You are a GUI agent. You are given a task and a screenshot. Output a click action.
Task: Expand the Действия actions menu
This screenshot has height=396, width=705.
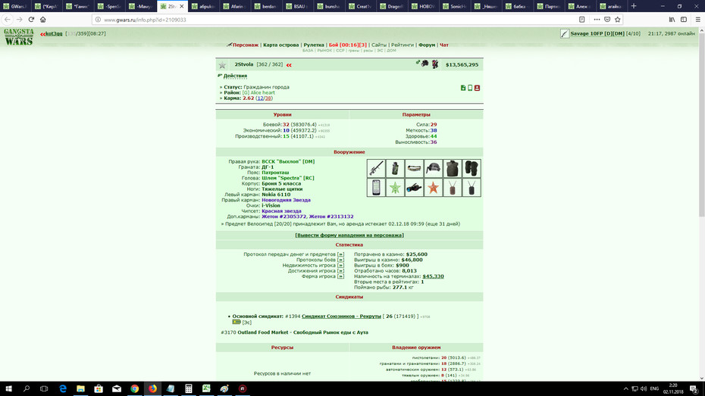235,76
